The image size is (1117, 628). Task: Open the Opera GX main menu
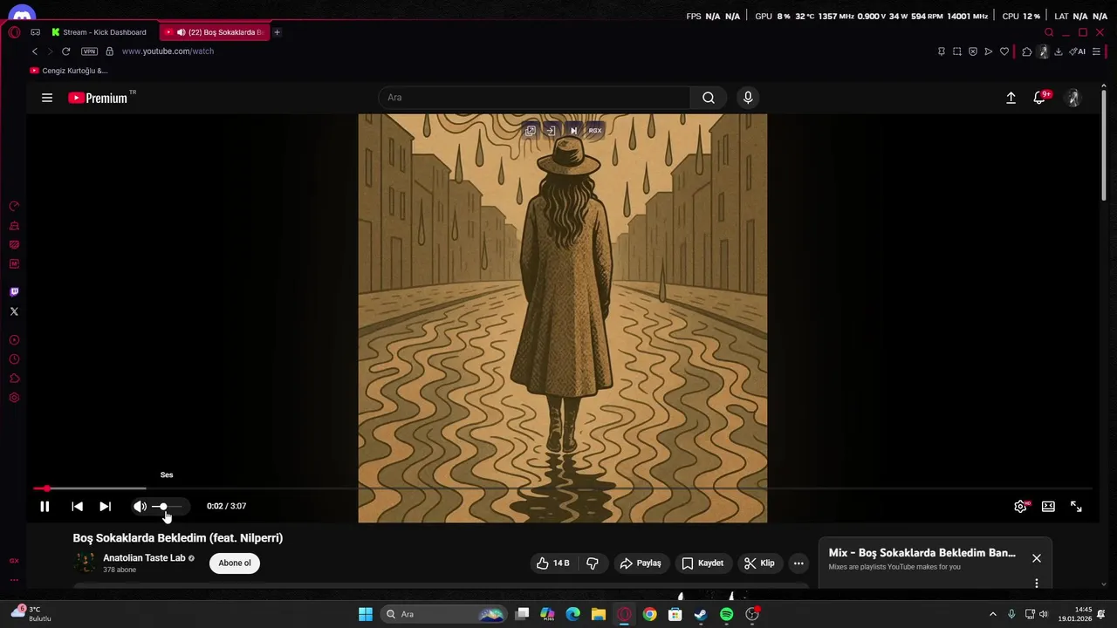[x=14, y=32]
